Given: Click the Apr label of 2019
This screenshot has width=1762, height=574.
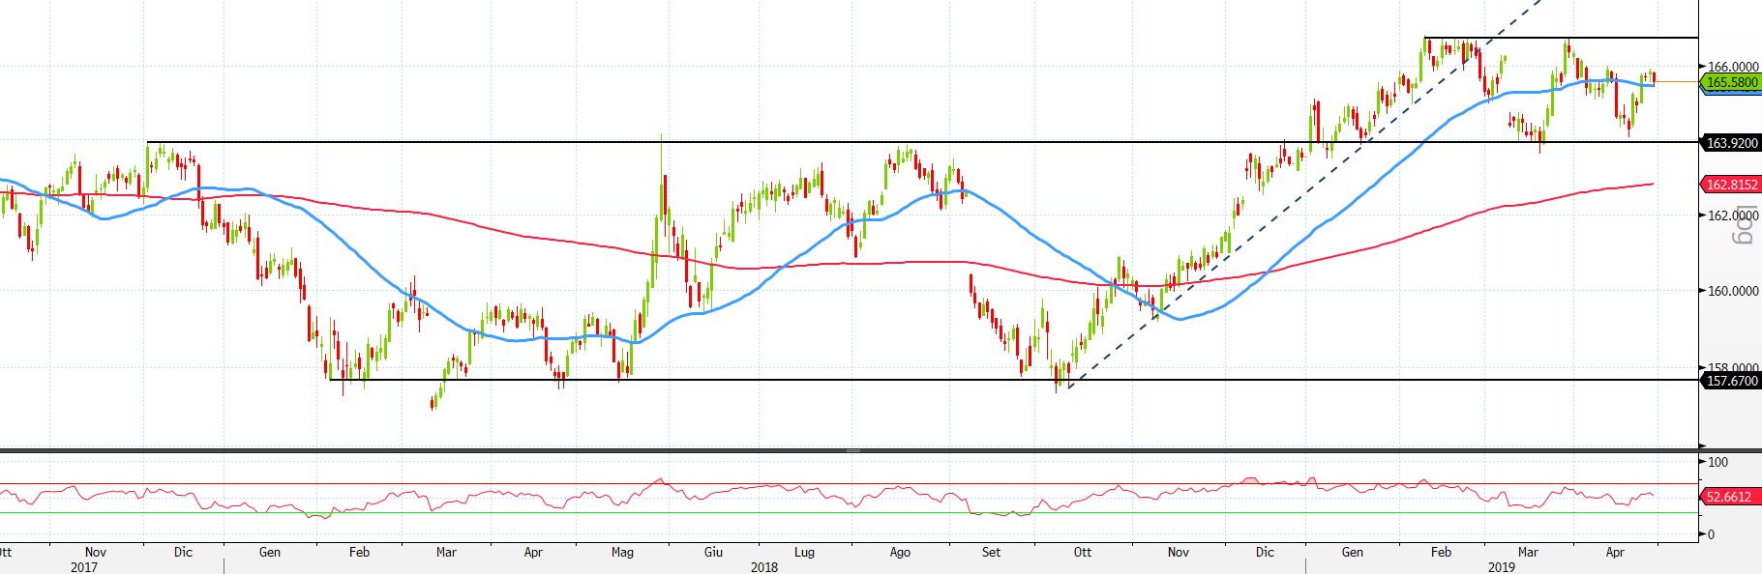Looking at the screenshot, I should pyautogui.click(x=1615, y=553).
